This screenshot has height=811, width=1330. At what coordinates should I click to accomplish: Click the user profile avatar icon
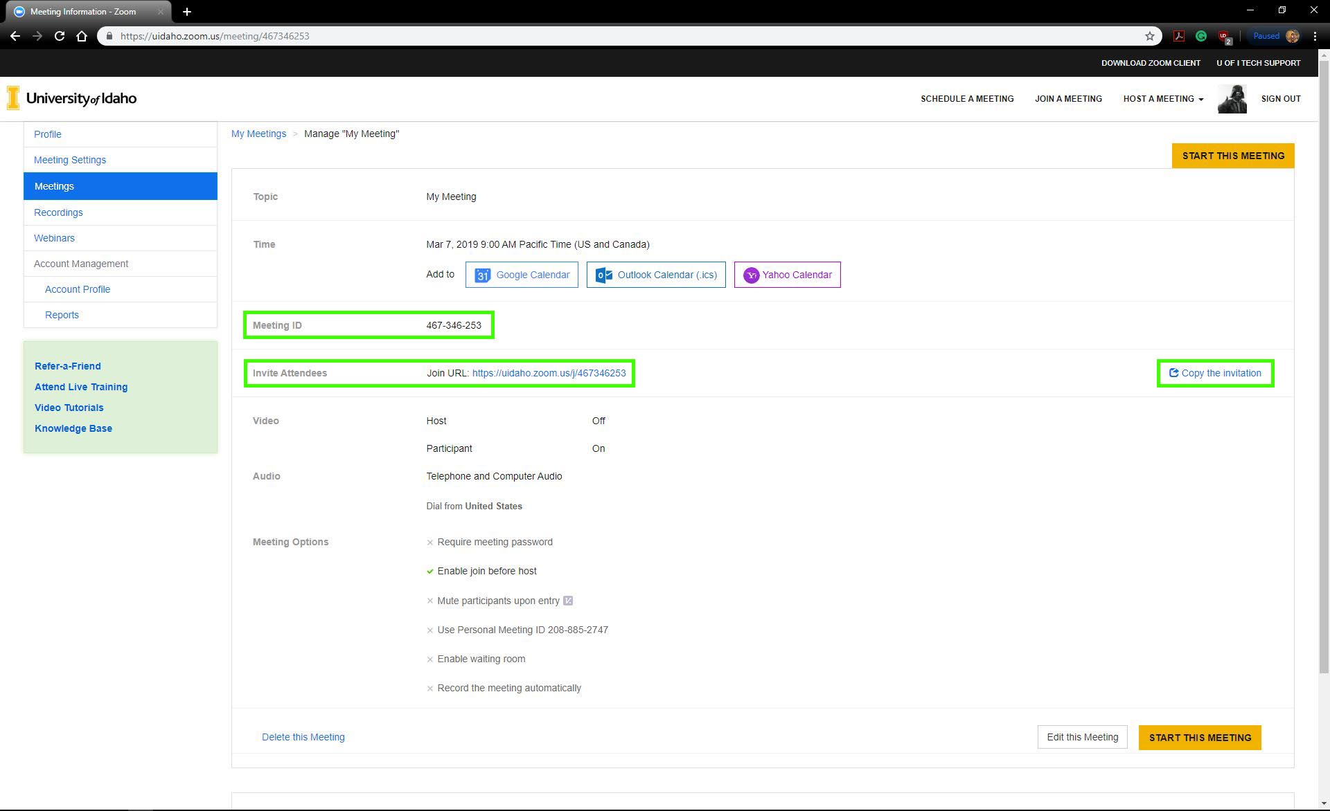pos(1232,99)
